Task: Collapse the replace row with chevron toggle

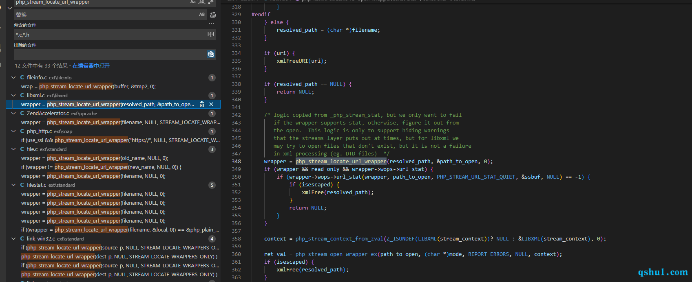Action: point(9,8)
